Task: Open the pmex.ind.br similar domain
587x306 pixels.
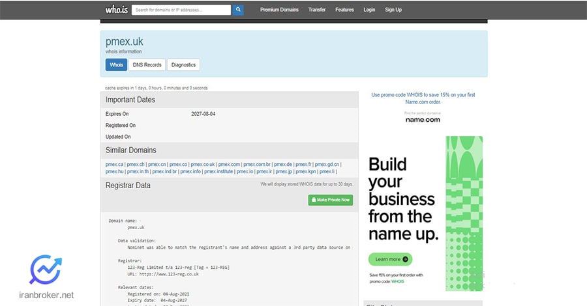Action: tap(164, 171)
